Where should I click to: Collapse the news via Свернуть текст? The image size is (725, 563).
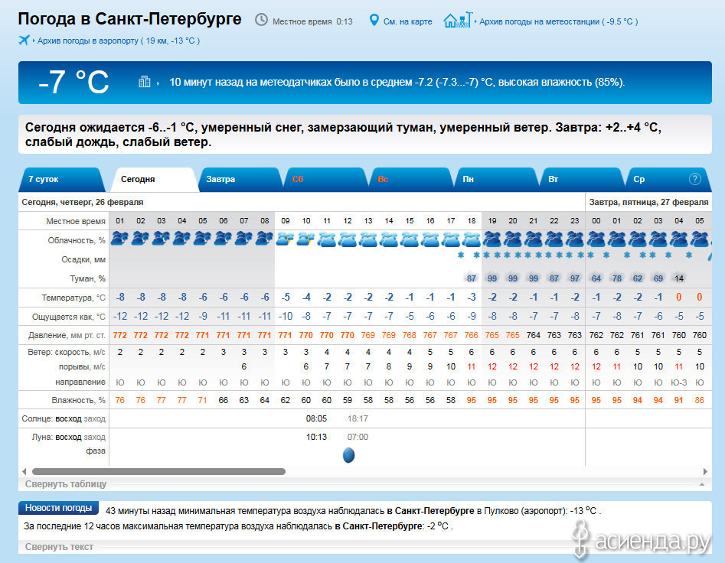pos(59,547)
